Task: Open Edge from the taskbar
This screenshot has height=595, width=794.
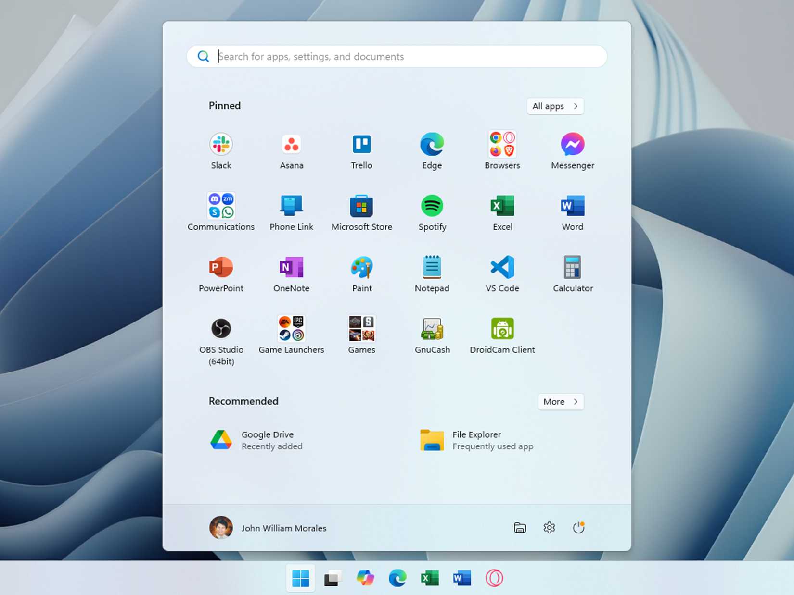Action: [x=397, y=578]
